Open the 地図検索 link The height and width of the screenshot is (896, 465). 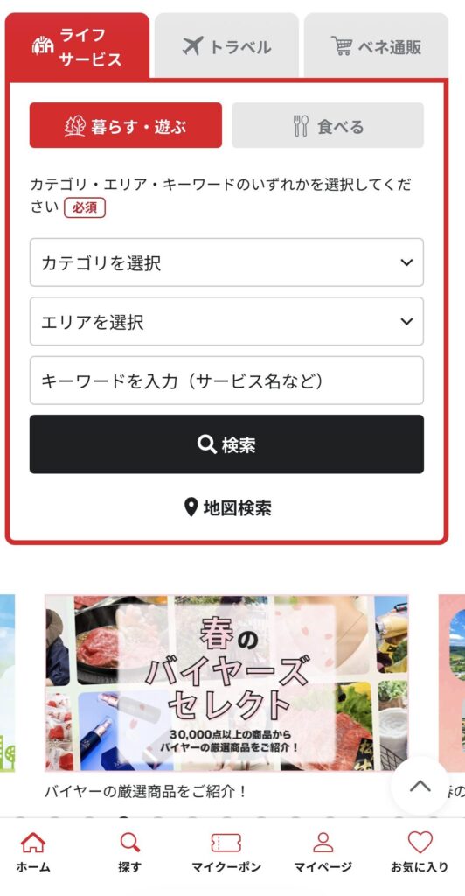tap(227, 507)
